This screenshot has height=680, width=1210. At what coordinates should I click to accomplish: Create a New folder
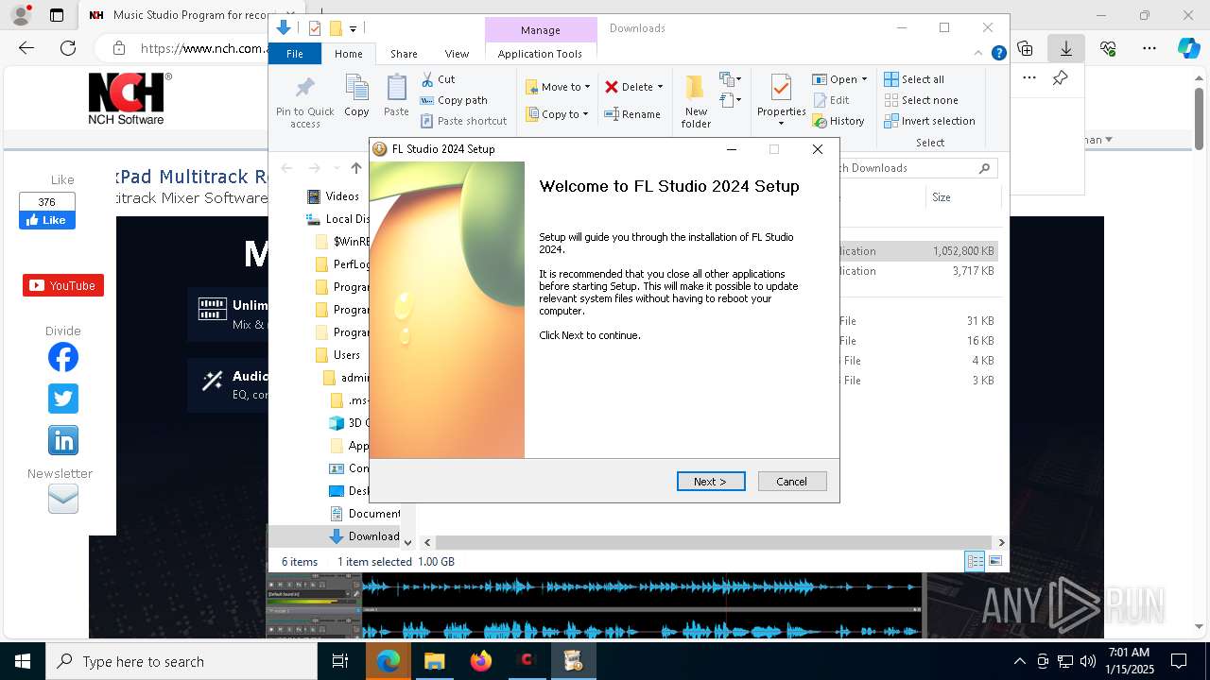pos(696,102)
